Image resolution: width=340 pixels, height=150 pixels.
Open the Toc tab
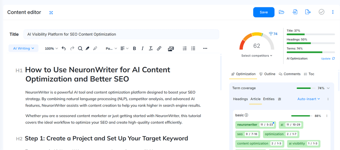tap(309, 74)
